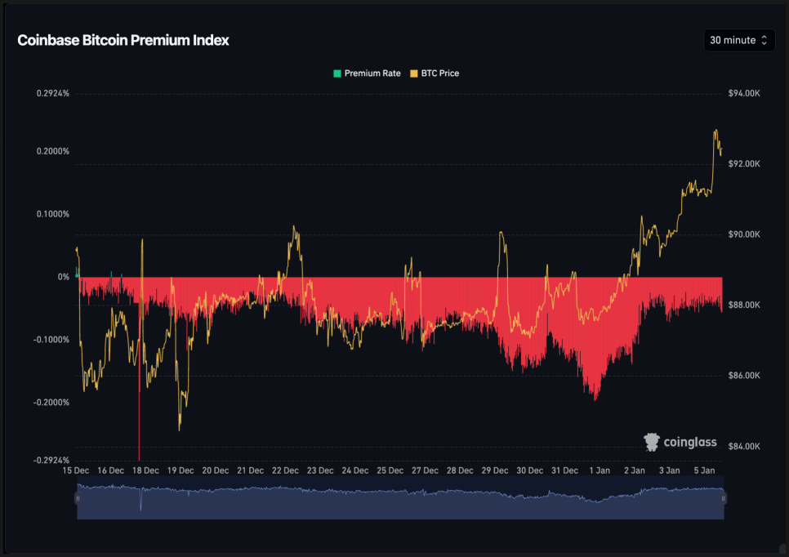Screen dimensions: 789x557
Task: Click the up-down chevron on interval selector
Action: [764, 40]
